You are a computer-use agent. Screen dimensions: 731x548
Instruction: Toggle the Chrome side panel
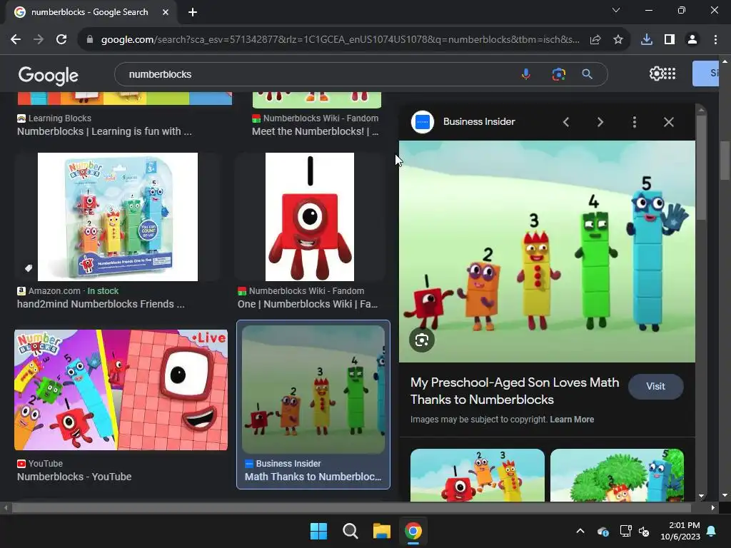click(x=670, y=40)
